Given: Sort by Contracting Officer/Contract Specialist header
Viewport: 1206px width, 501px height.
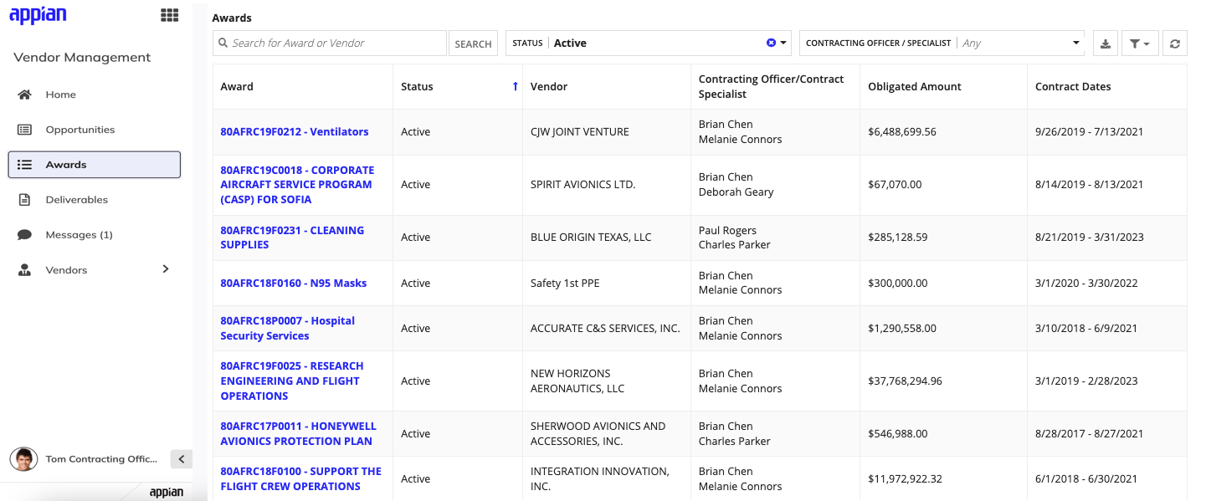Looking at the screenshot, I should (772, 87).
